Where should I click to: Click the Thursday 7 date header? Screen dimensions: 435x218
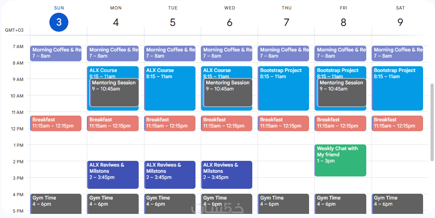tap(286, 22)
